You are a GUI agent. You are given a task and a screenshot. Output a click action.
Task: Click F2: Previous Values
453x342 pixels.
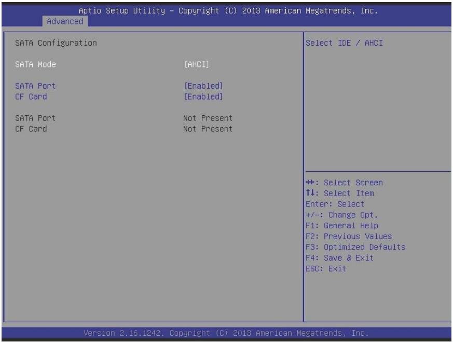(x=349, y=236)
